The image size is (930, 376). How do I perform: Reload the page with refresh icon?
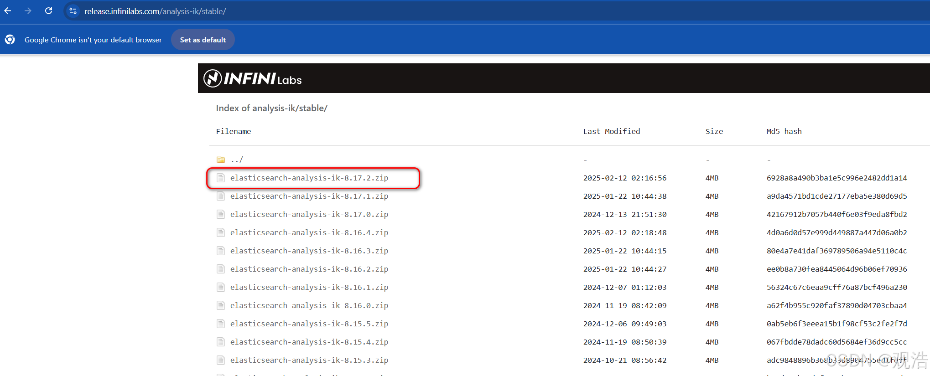click(x=49, y=11)
